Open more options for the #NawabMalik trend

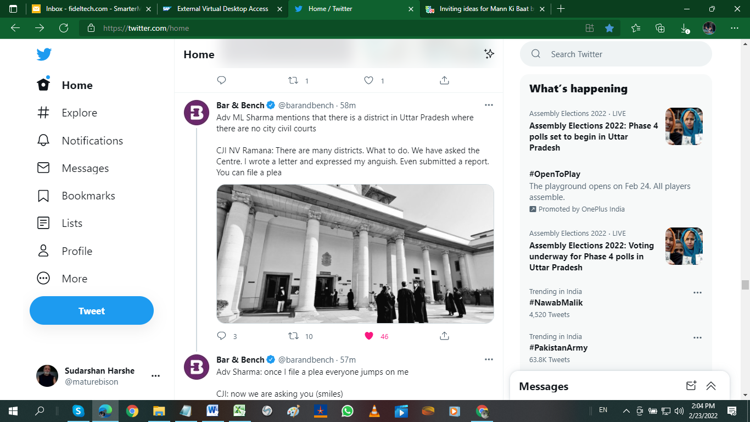tap(697, 293)
